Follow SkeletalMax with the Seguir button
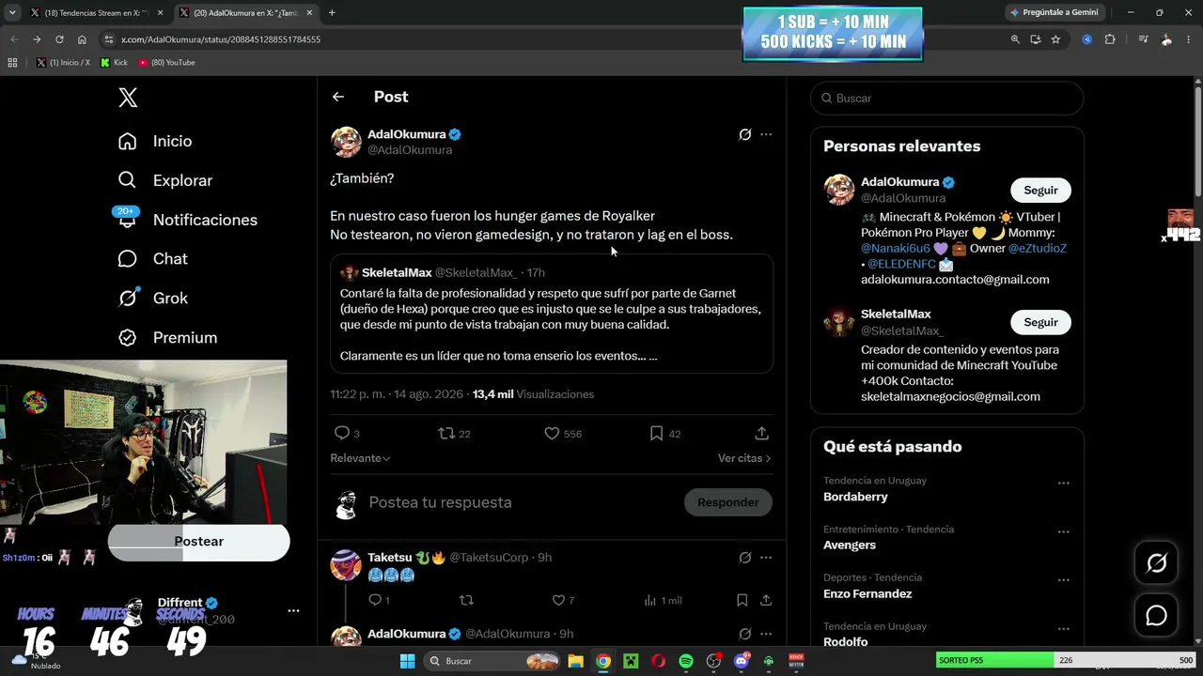Image resolution: width=1203 pixels, height=676 pixels. tap(1040, 322)
